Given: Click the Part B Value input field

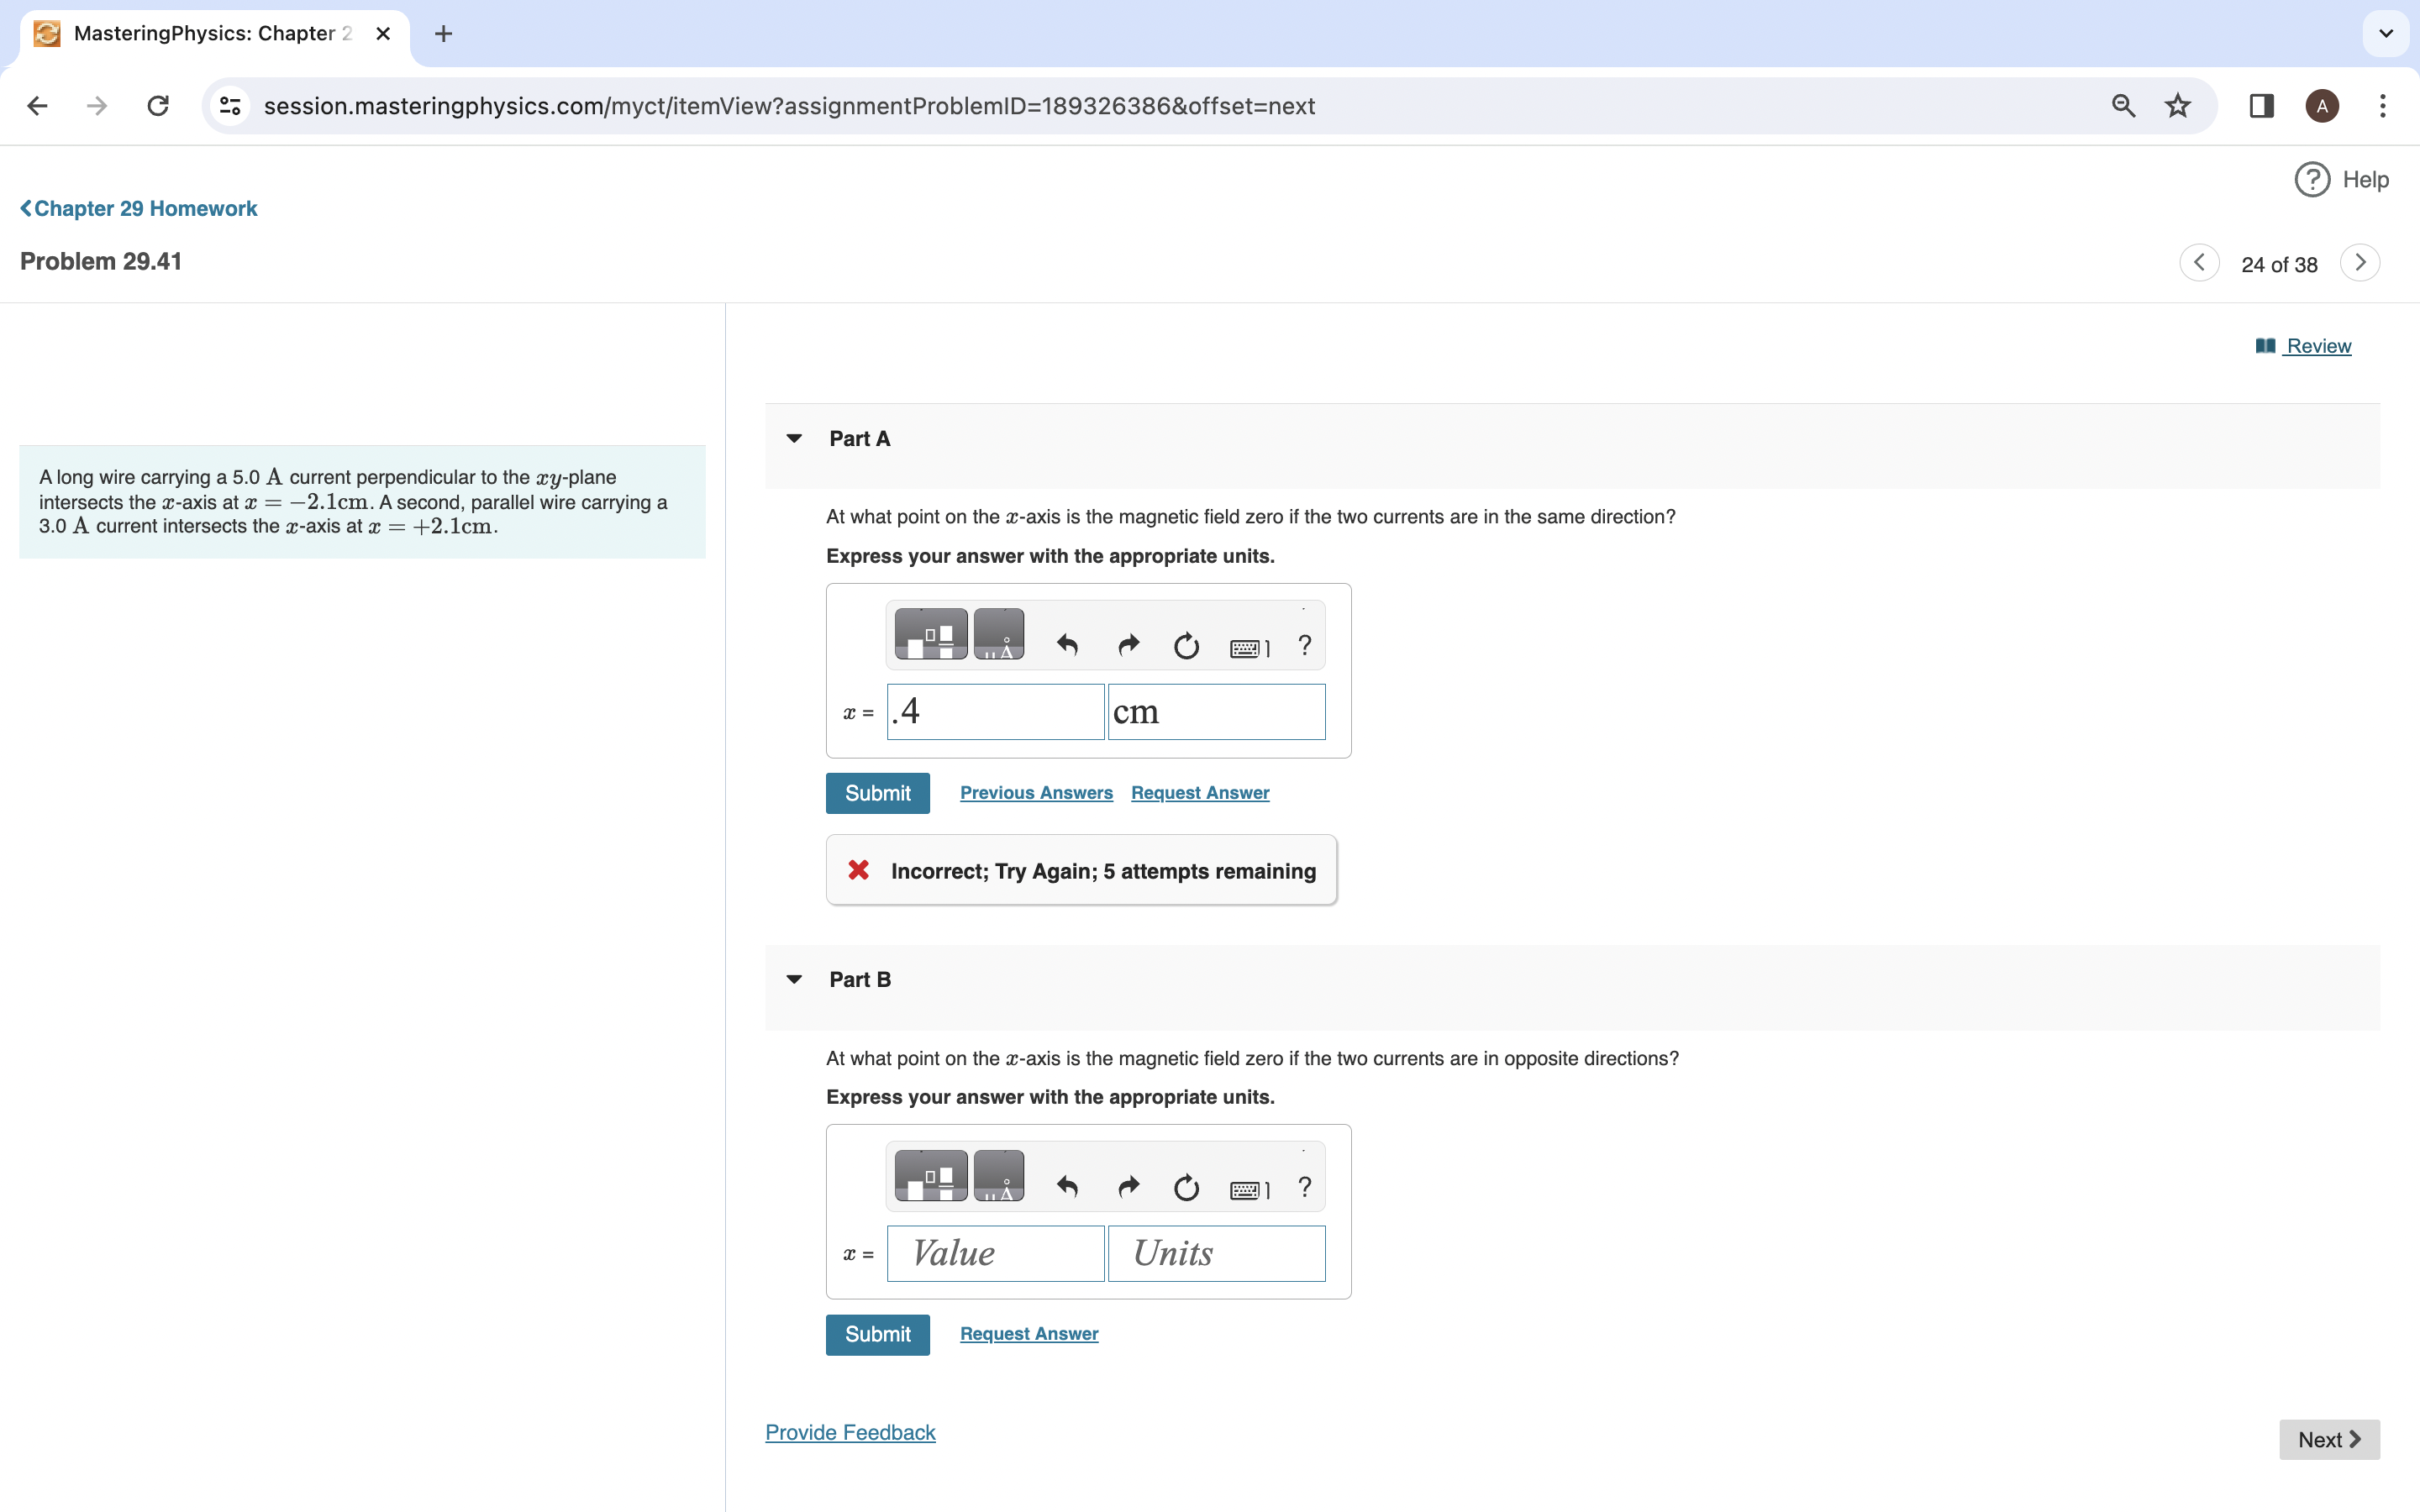Looking at the screenshot, I should click(995, 1254).
